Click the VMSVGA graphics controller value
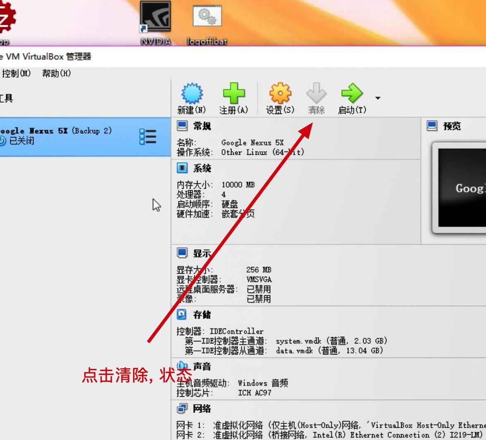The width and height of the screenshot is (486, 440). 259,279
